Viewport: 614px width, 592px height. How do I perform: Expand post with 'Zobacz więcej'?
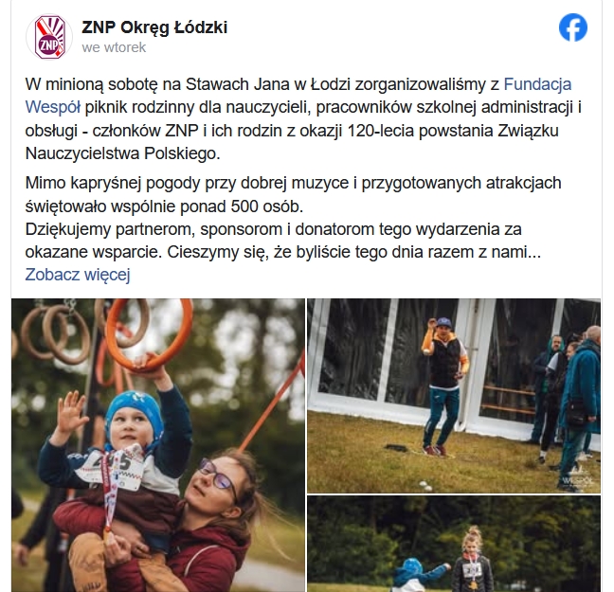click(x=78, y=275)
